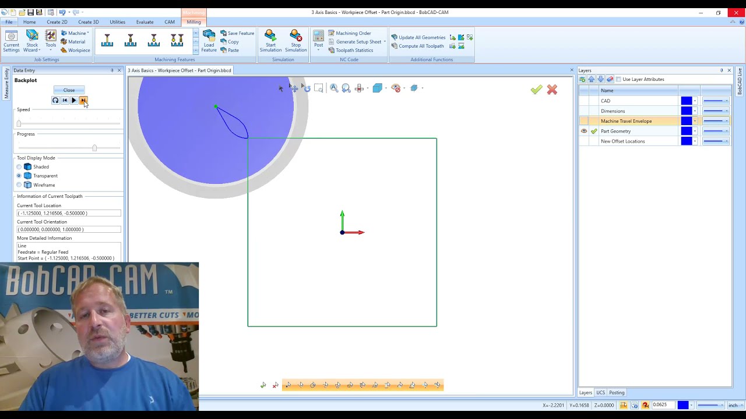Viewport: 746px width, 419px height.
Task: Switch to the Utilities ribbon tab
Action: pos(117,22)
